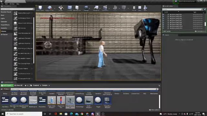Click the Content breadcrumb folder
This screenshot has height=116, width=207.
(36, 85)
